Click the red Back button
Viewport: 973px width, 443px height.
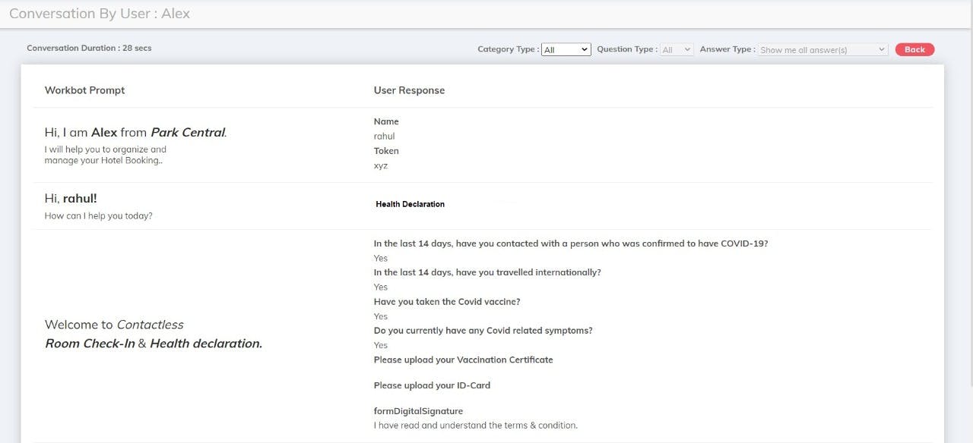coord(914,49)
